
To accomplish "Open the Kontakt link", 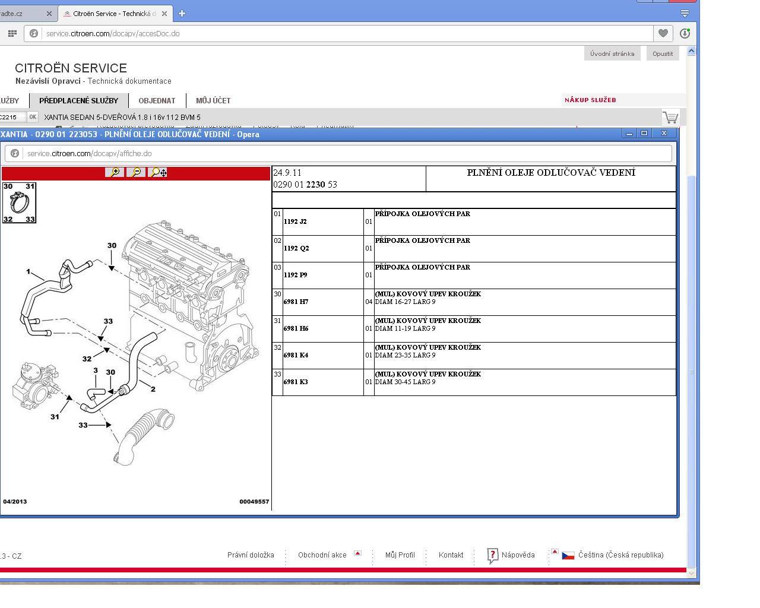I will click(451, 555).
